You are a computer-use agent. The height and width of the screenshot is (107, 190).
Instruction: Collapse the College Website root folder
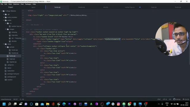(x=1, y=11)
